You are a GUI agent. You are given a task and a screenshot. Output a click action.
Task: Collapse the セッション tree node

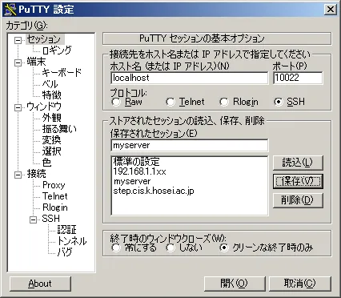[18, 40]
